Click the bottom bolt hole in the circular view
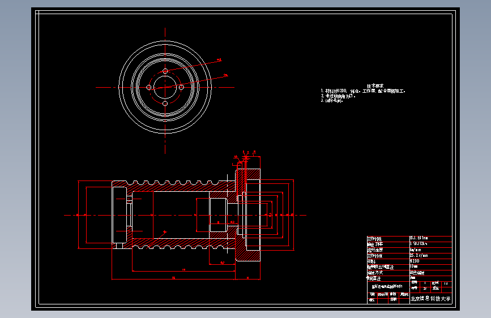Screen dimensions: 491x318 [165, 104]
